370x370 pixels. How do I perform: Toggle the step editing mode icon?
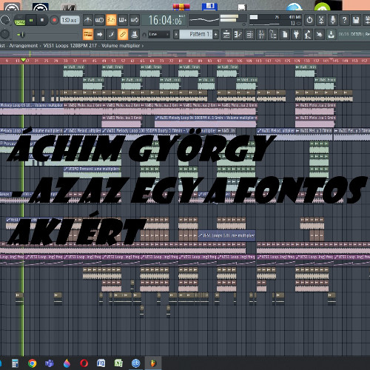(x=111, y=34)
